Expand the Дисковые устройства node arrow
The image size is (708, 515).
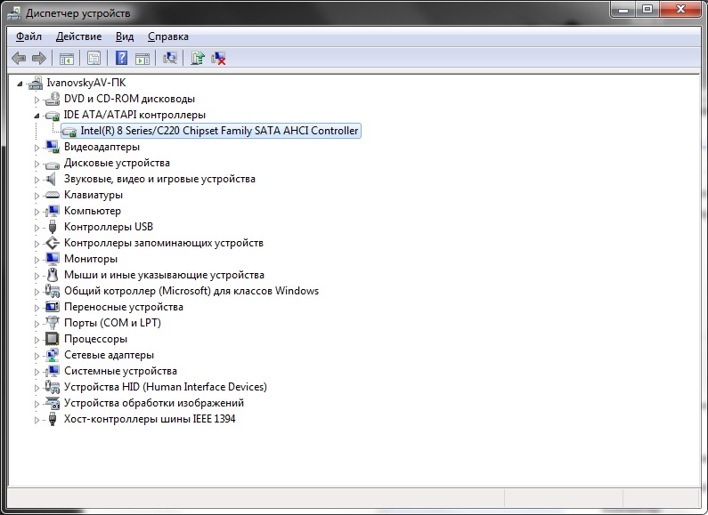click(37, 164)
